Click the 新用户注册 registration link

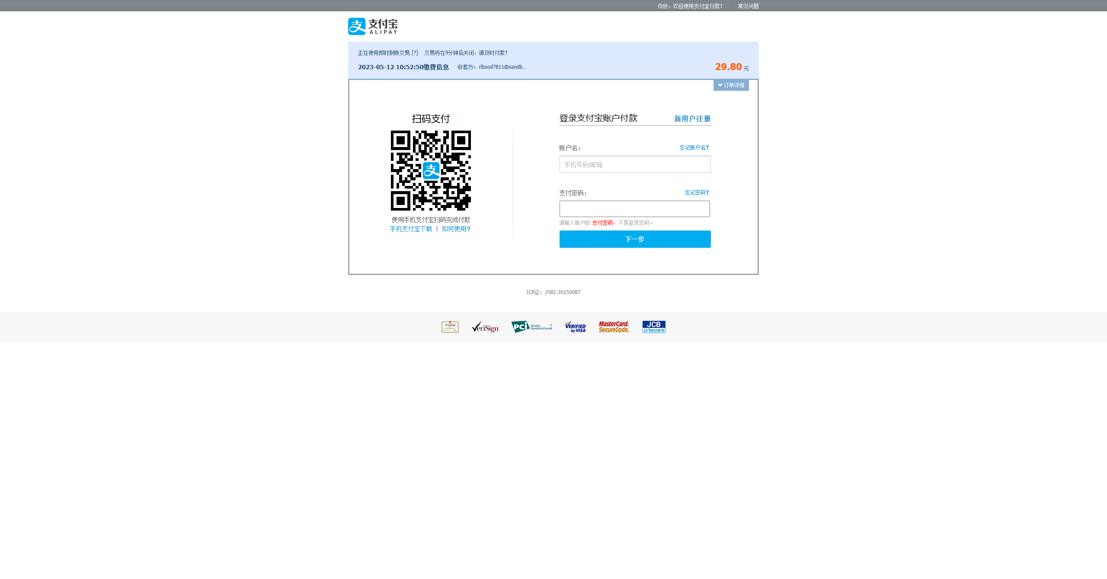pos(692,118)
